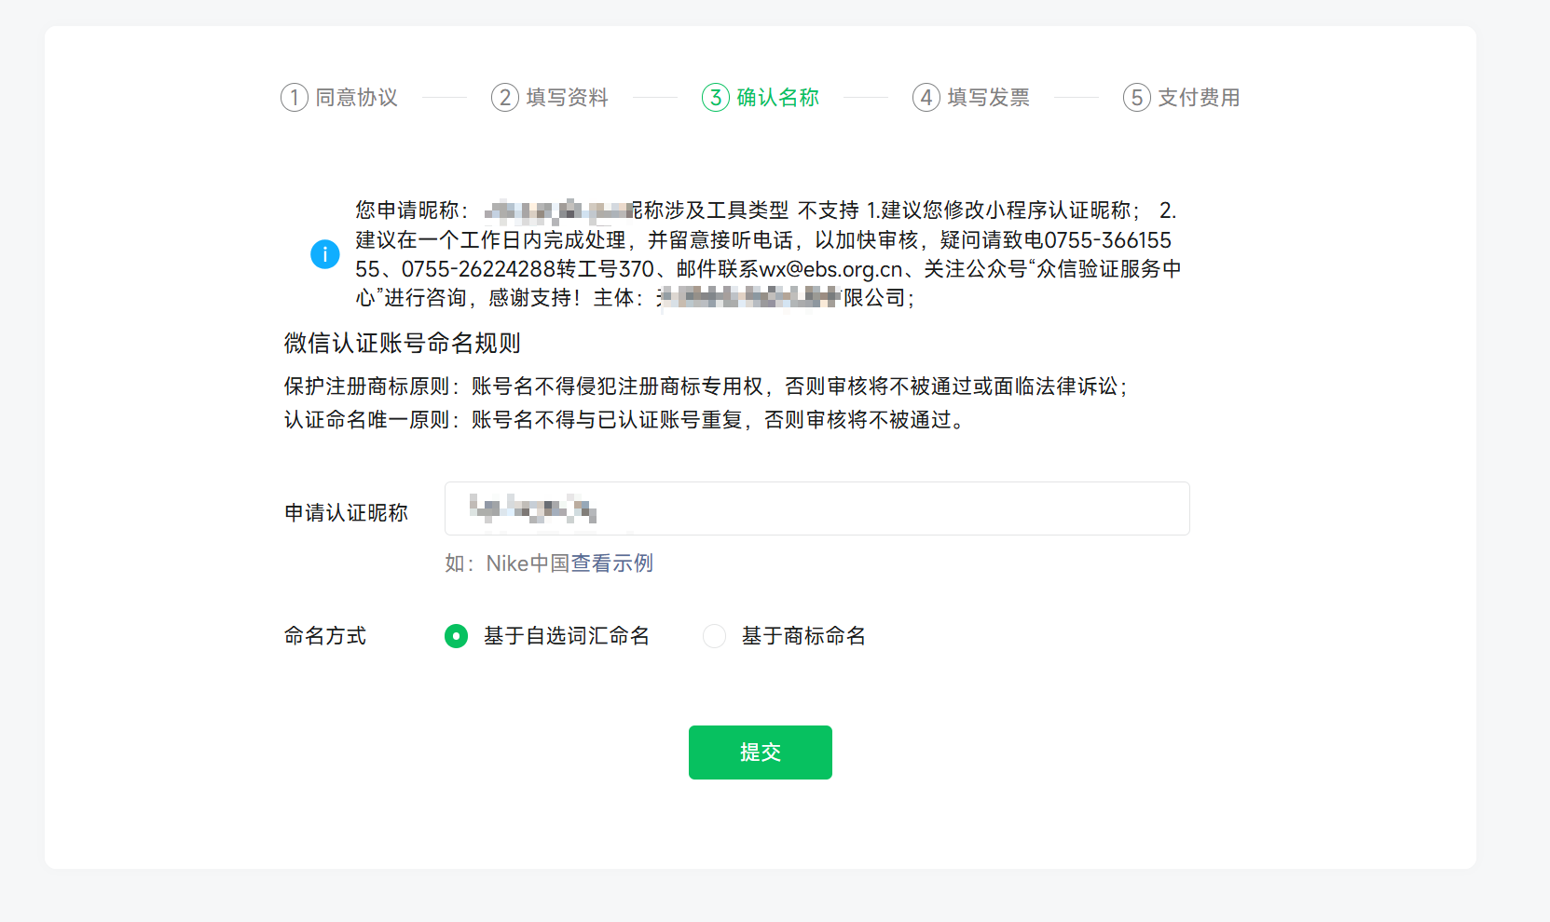Screen dimensions: 1550x922
Task: Click step 2 circle number icon
Action: point(505,97)
